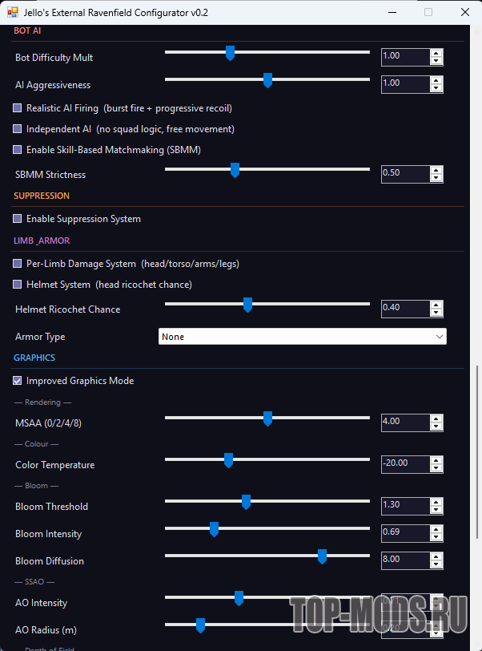This screenshot has height=651, width=482.
Task: Decrease Color Temperature with down arrow
Action: click(x=436, y=467)
